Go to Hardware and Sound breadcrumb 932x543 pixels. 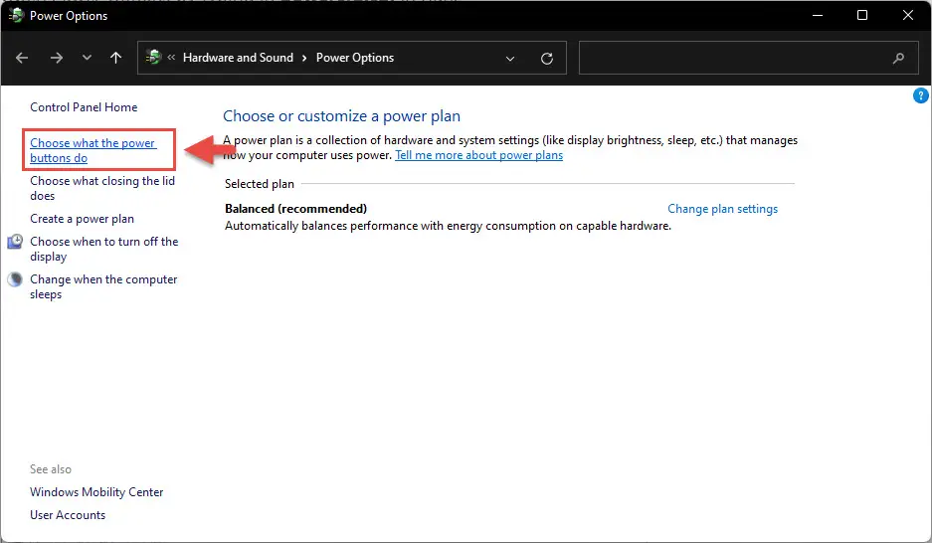[238, 58]
